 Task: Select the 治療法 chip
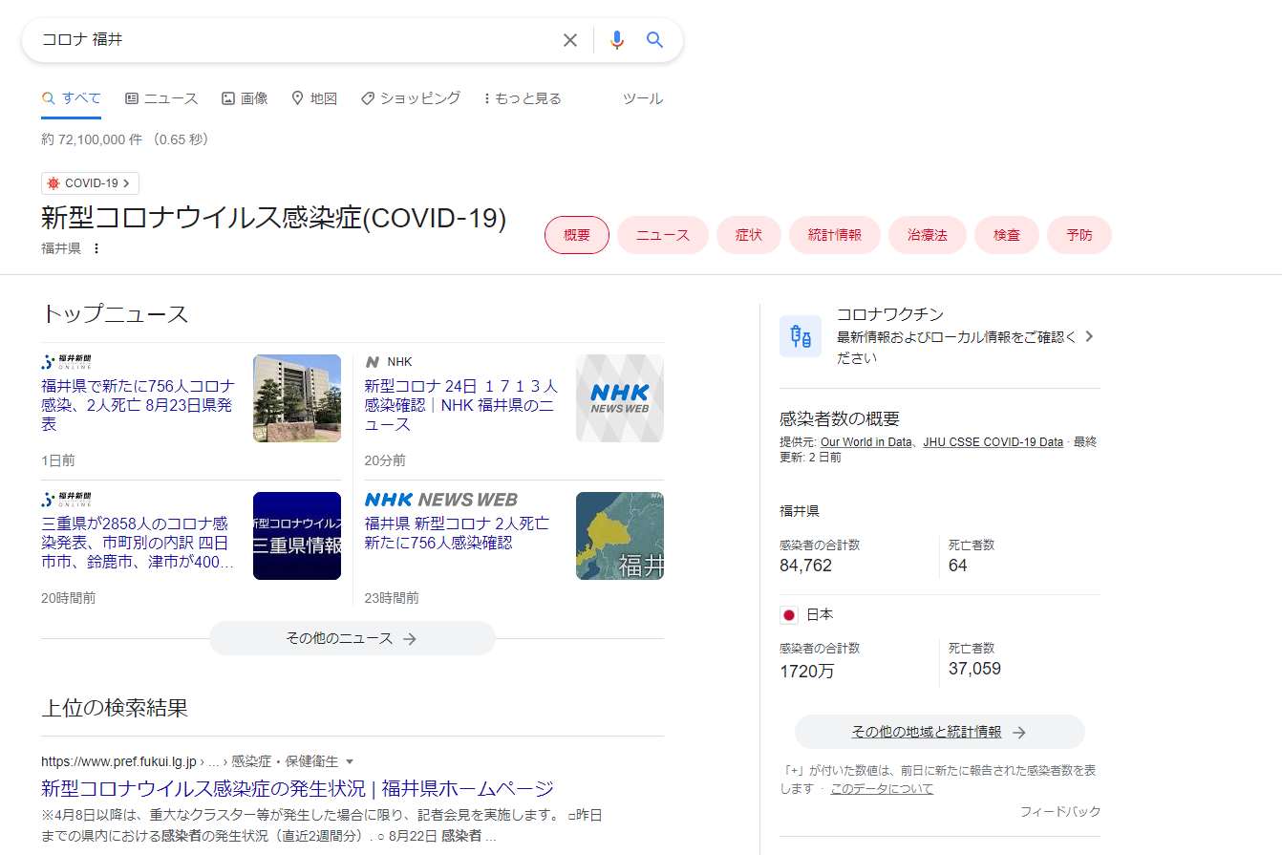pyautogui.click(x=928, y=235)
